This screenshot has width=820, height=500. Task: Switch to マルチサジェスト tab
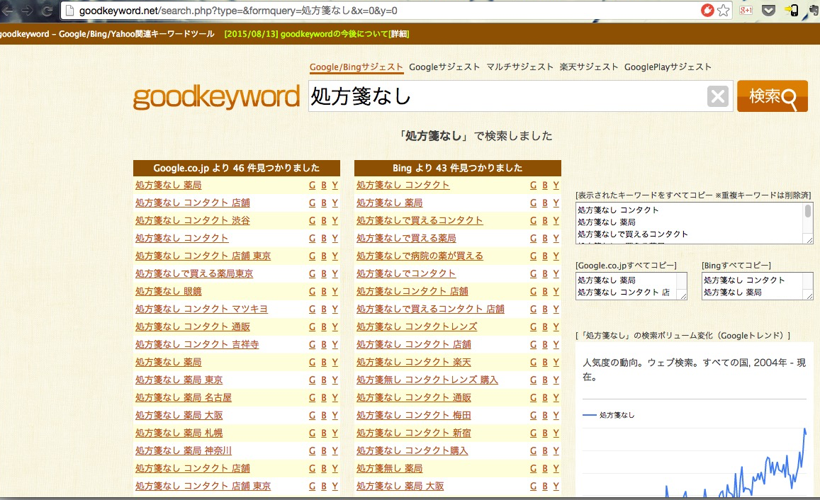(x=519, y=67)
